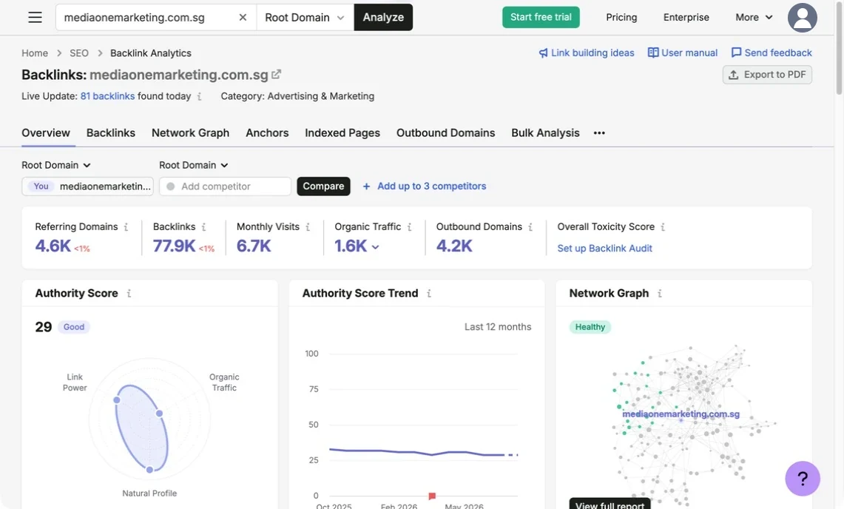
Task: Click the Add competitor input field
Action: click(x=225, y=186)
